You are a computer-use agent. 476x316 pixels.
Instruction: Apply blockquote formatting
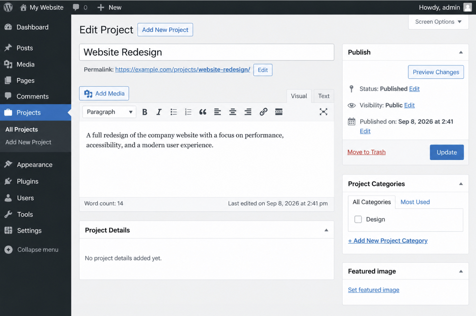click(x=203, y=112)
